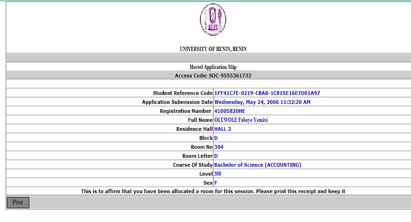The height and width of the screenshot is (222, 411).
Task: Select the 'Sex' label
Action: point(208,183)
